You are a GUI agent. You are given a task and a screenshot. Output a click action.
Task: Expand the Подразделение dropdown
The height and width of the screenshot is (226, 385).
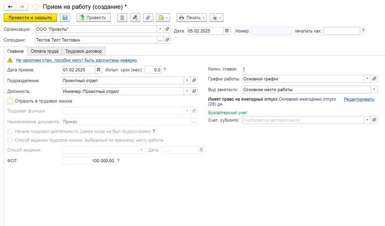[x=187, y=80]
